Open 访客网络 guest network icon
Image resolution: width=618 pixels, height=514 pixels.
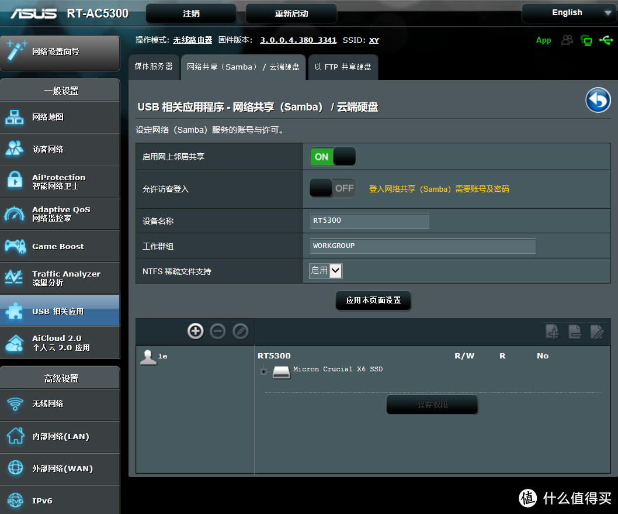15,149
